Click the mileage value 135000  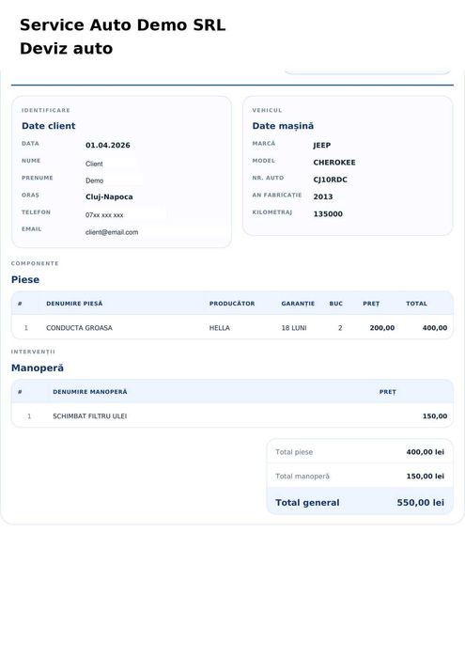click(x=328, y=214)
